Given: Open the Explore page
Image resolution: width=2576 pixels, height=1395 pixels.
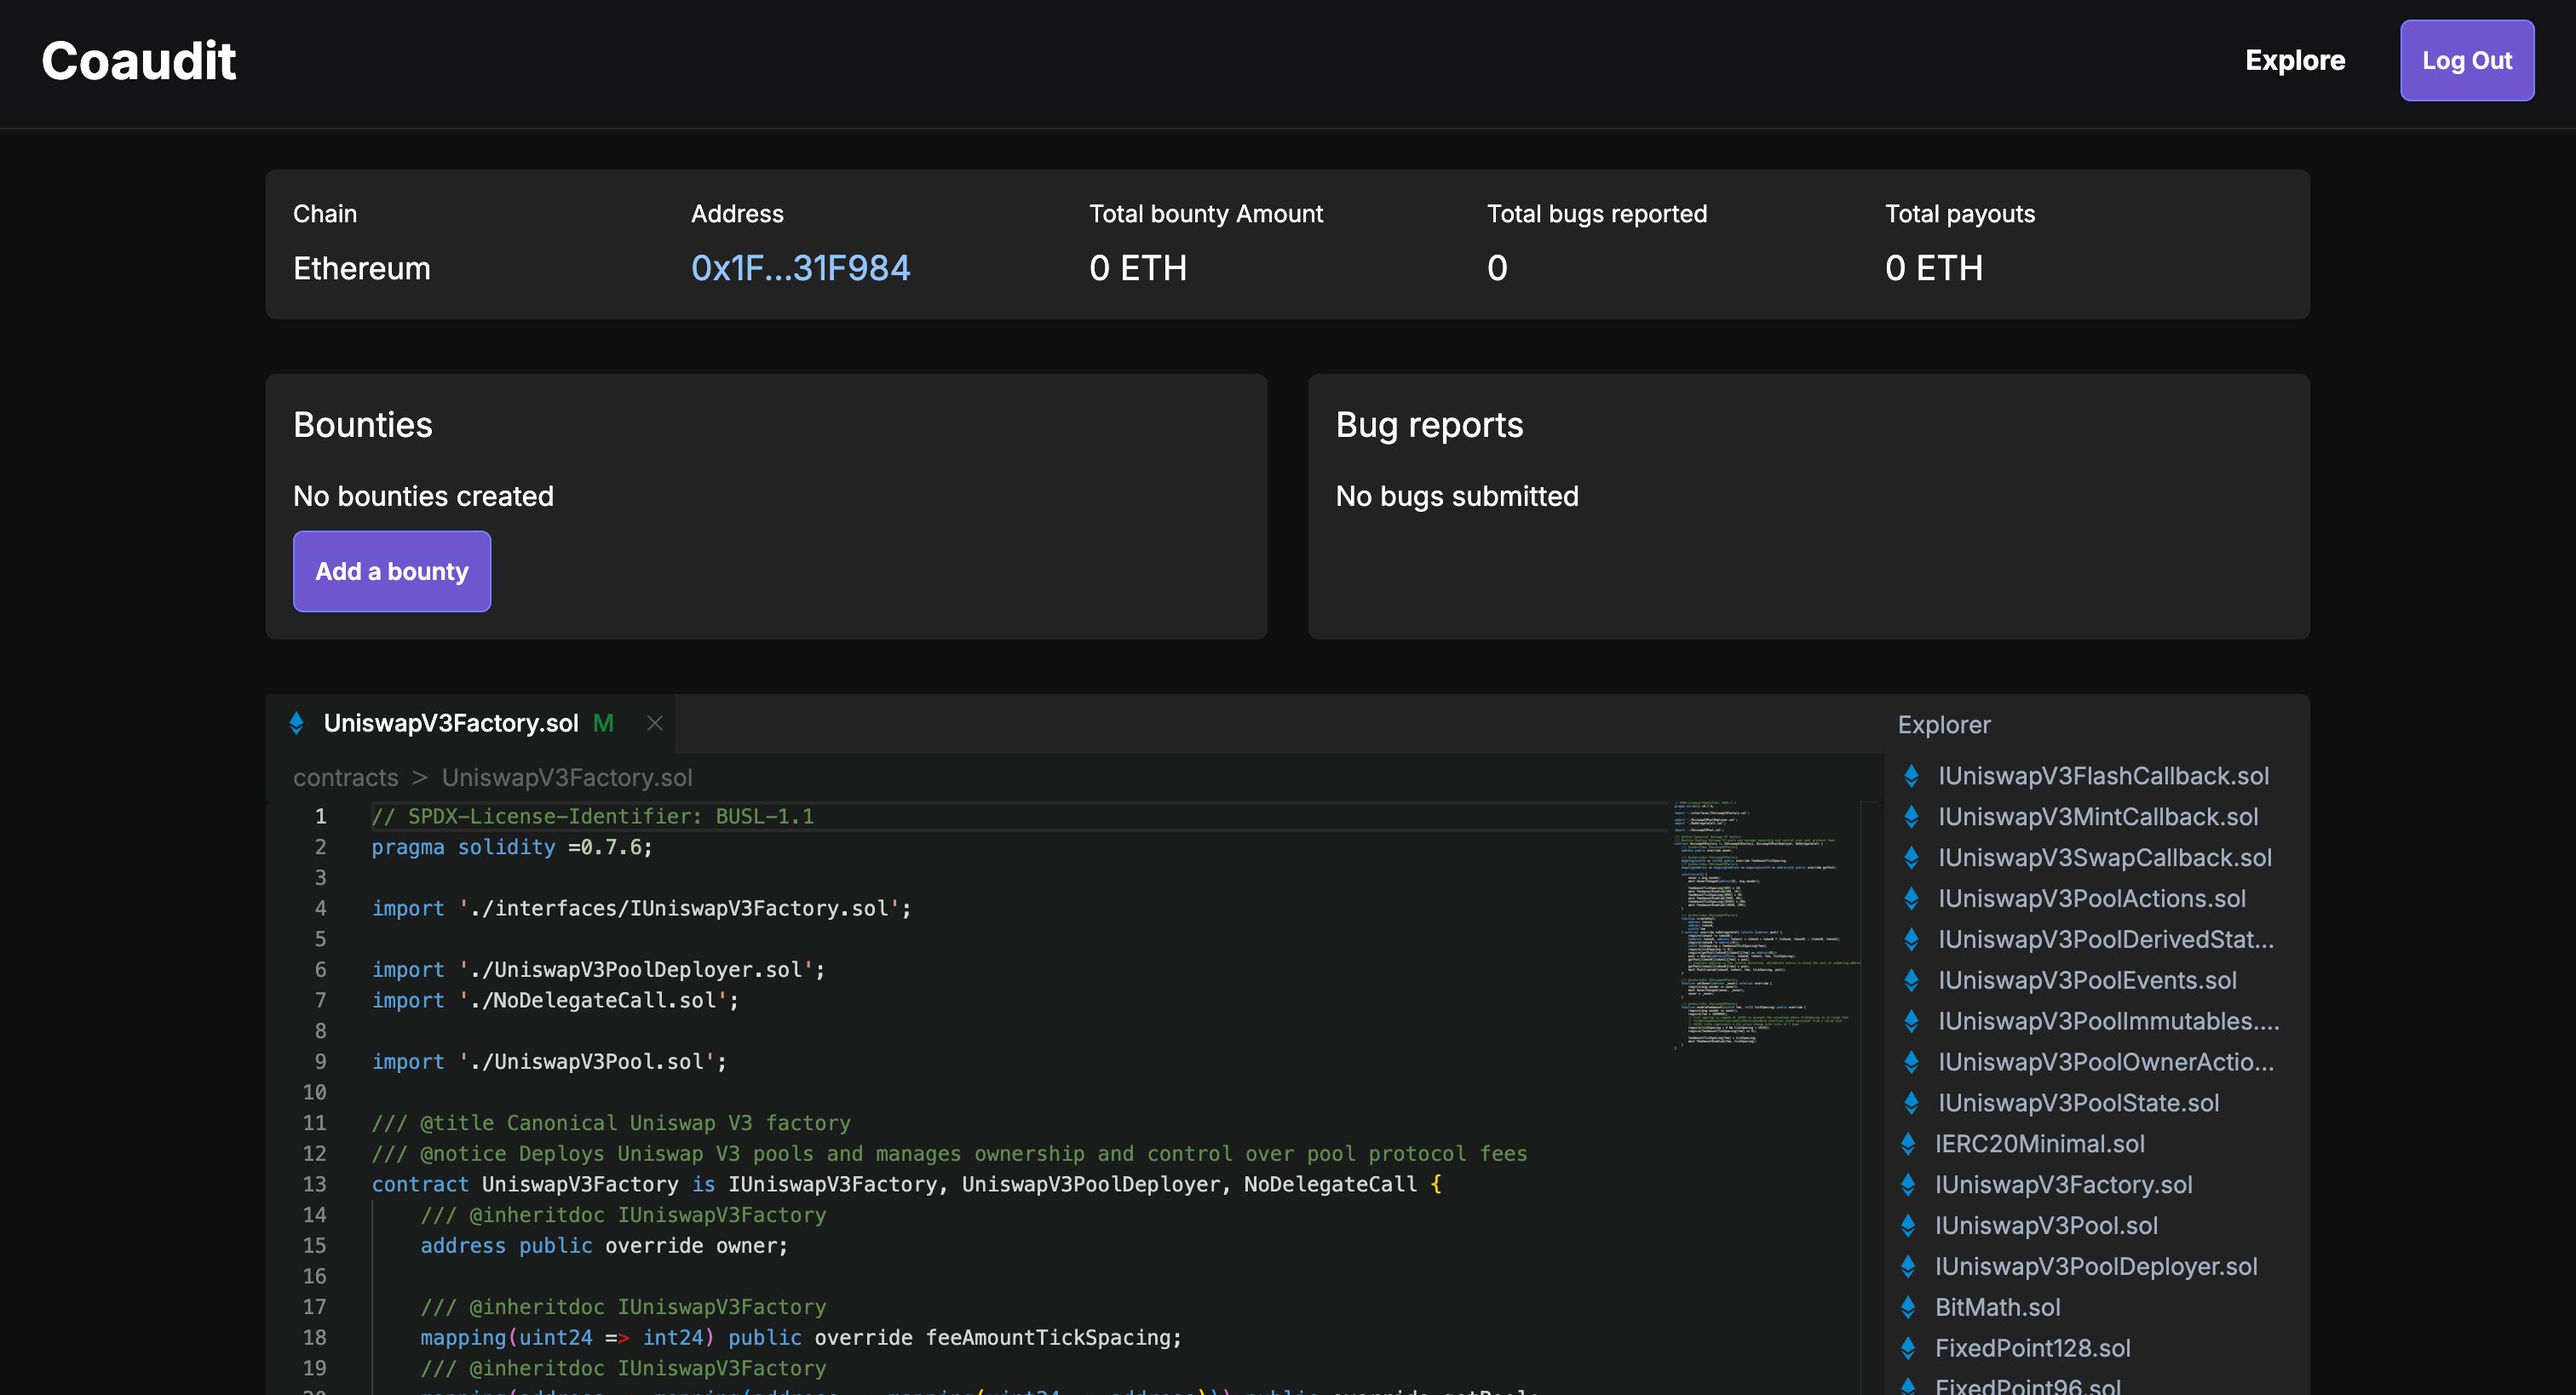Looking at the screenshot, I should pos(2294,60).
